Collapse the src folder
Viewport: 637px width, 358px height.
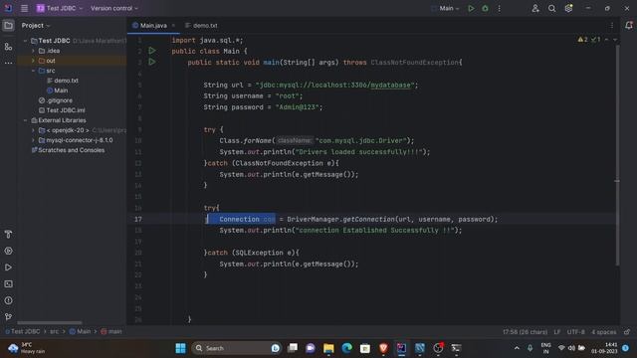[x=33, y=71]
